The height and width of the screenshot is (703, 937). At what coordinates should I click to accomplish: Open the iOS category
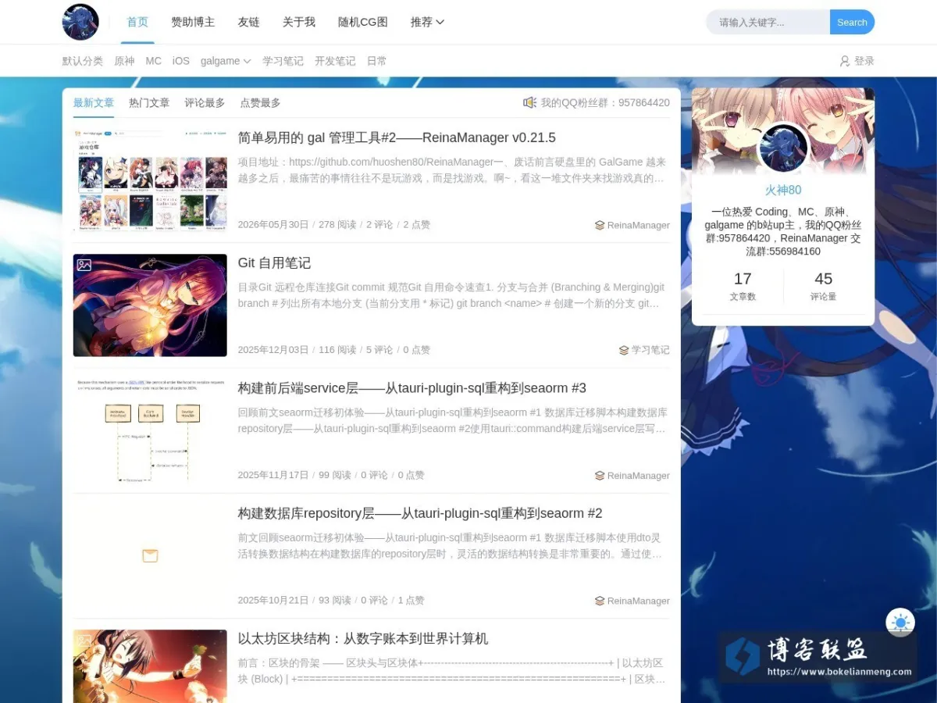[x=181, y=61]
